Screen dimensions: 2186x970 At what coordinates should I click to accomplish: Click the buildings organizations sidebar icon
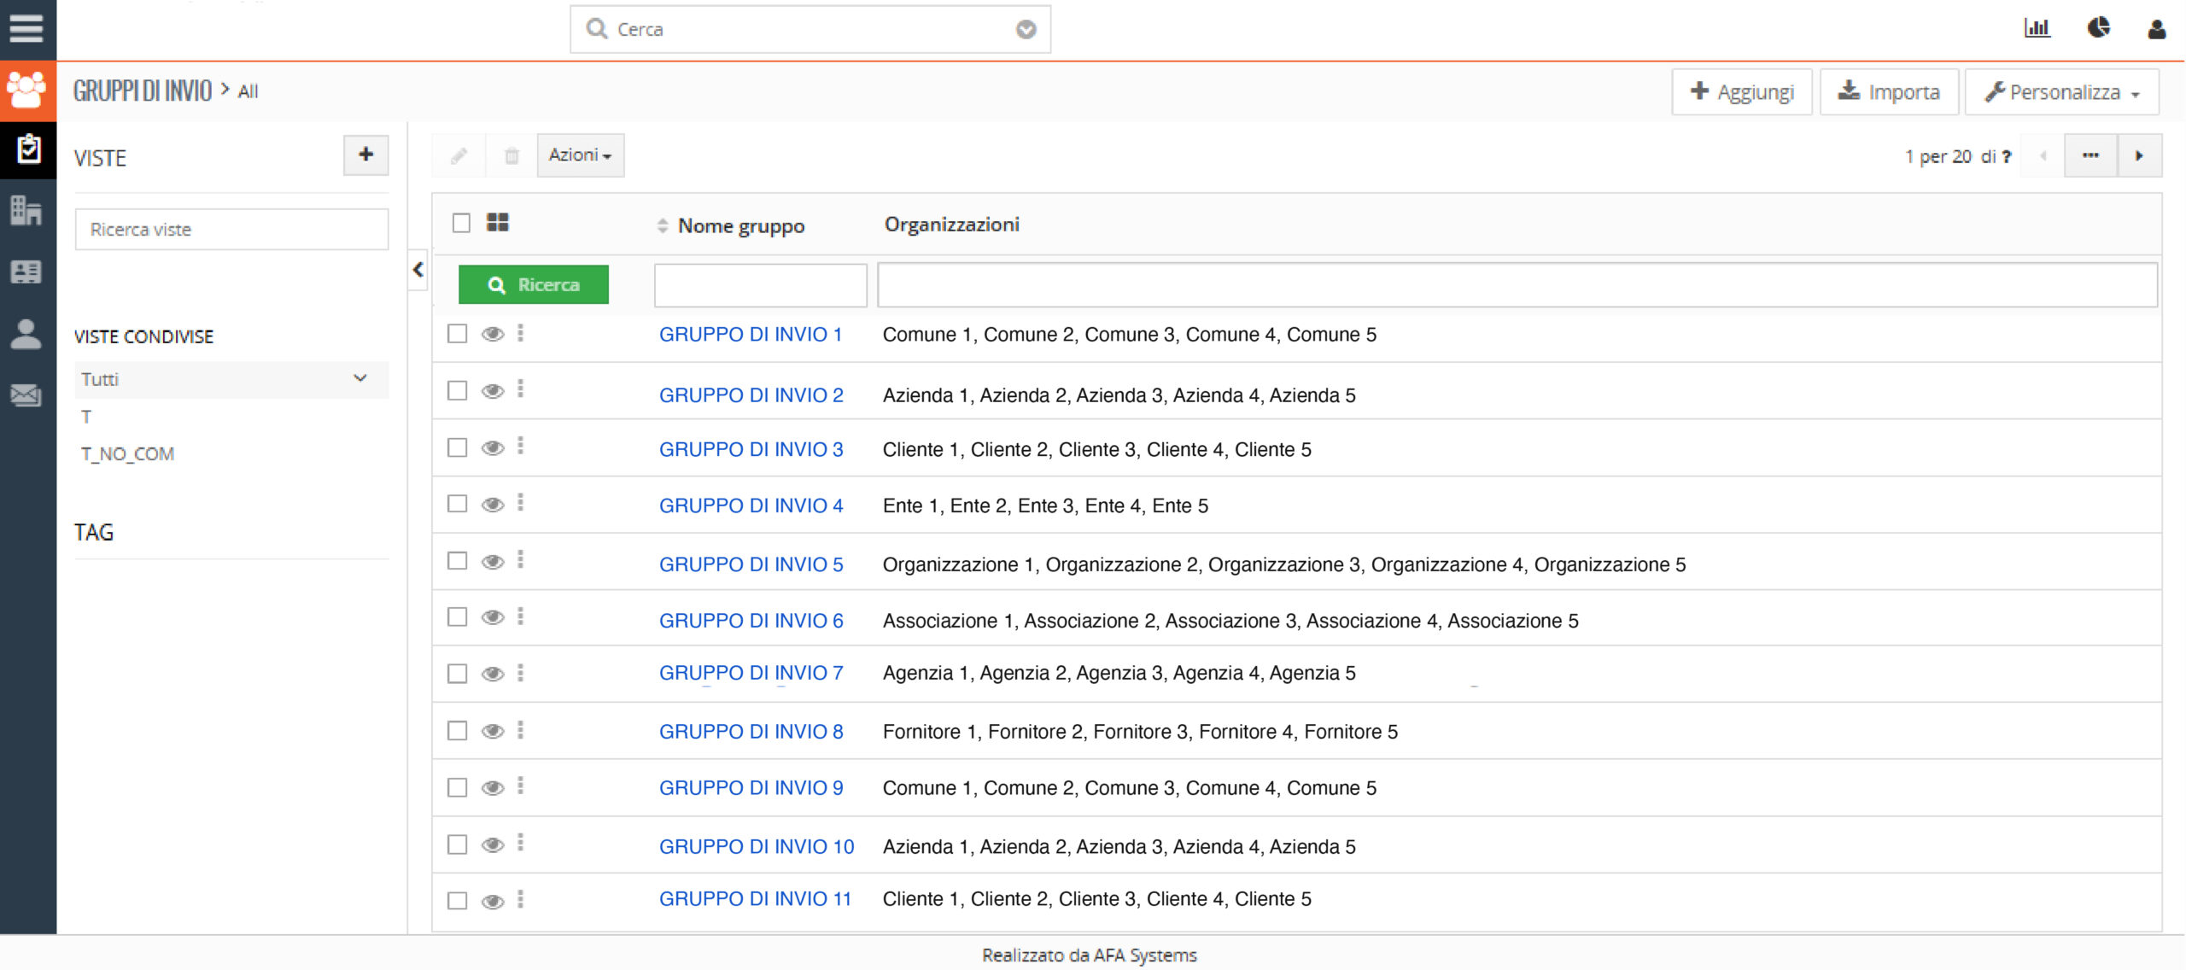point(26,210)
